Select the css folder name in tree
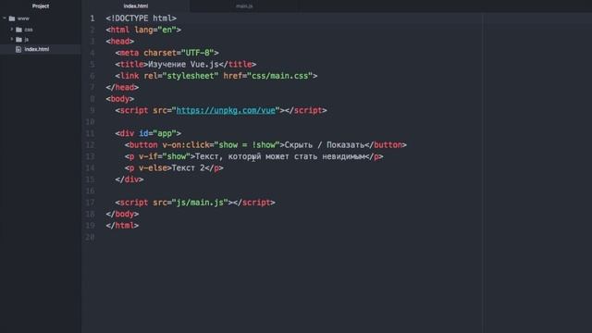592x333 pixels. coord(29,30)
